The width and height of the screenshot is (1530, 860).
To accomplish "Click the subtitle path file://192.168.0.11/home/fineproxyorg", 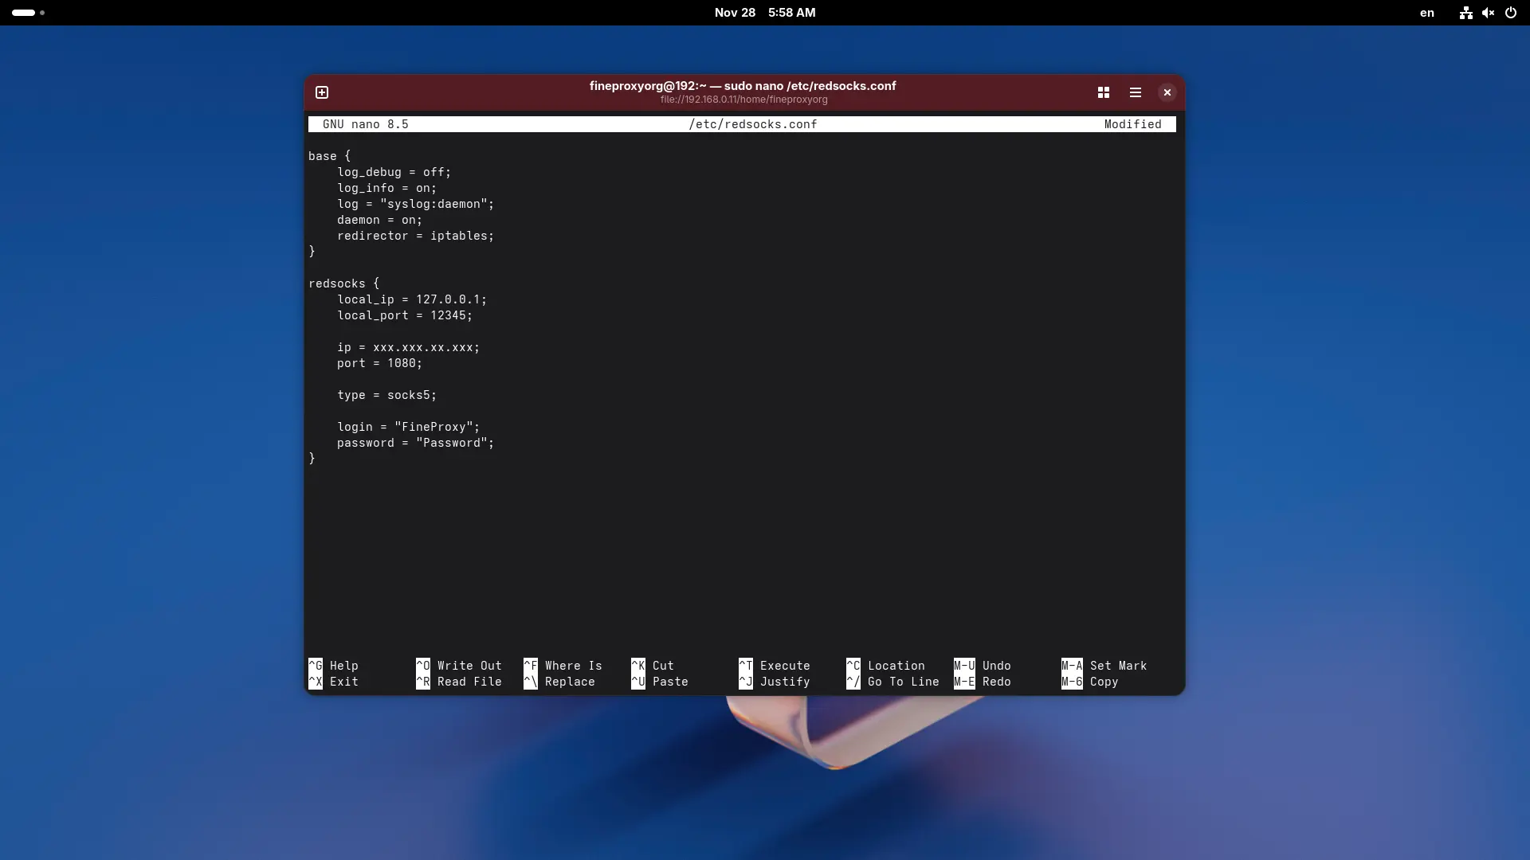I will point(743,100).
